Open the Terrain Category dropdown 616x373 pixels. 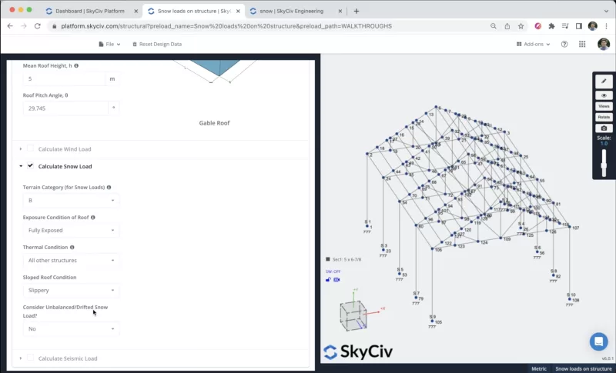pos(71,201)
